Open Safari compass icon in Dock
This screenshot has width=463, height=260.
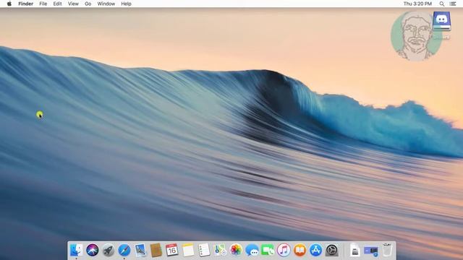pos(124,251)
